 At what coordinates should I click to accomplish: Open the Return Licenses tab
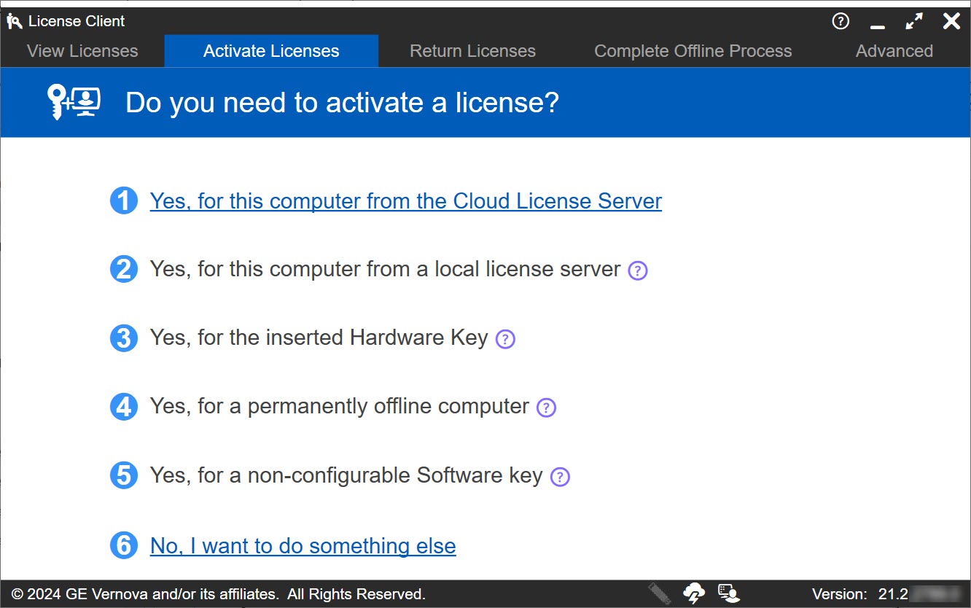(472, 51)
